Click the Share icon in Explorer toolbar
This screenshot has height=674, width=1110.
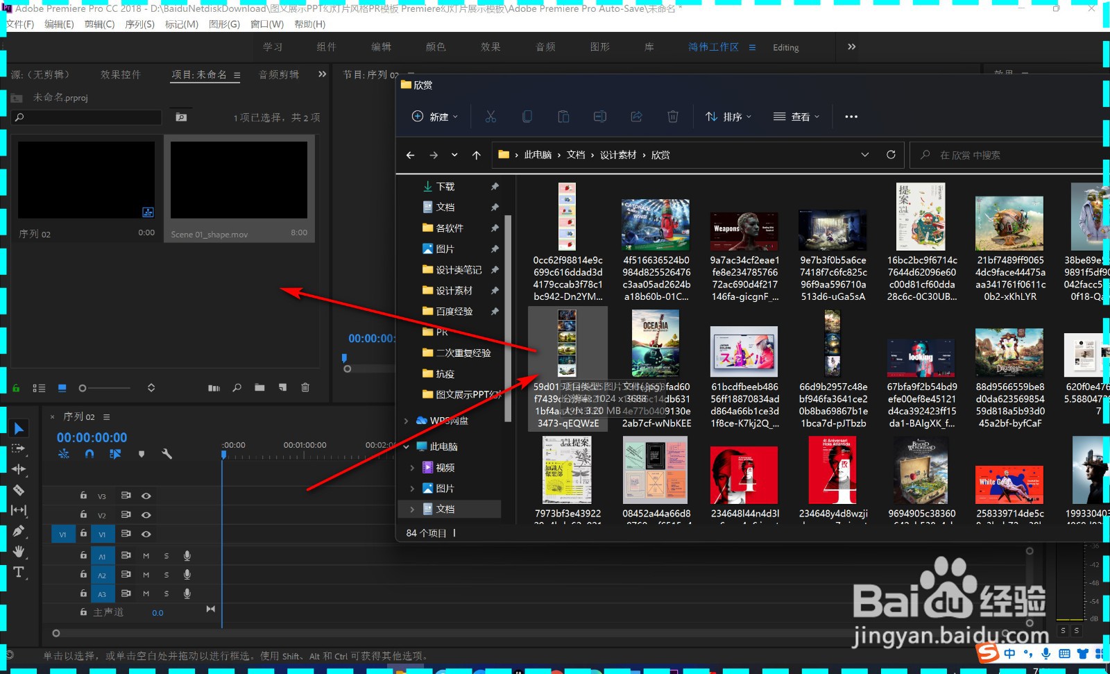pyautogui.click(x=636, y=117)
